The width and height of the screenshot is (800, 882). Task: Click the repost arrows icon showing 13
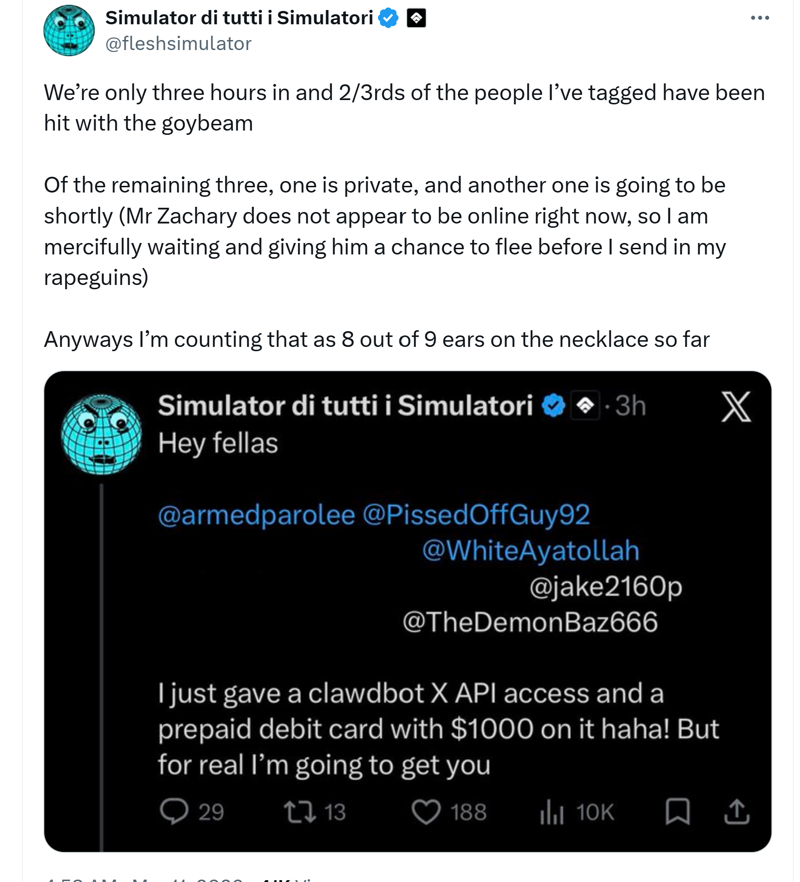(x=300, y=811)
